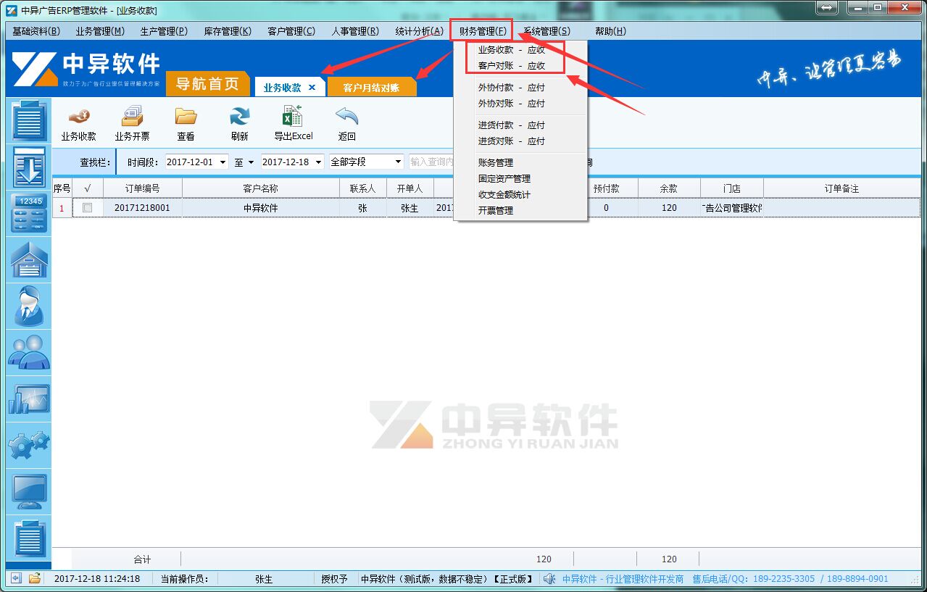Click the 订单备注 column header

click(x=841, y=188)
